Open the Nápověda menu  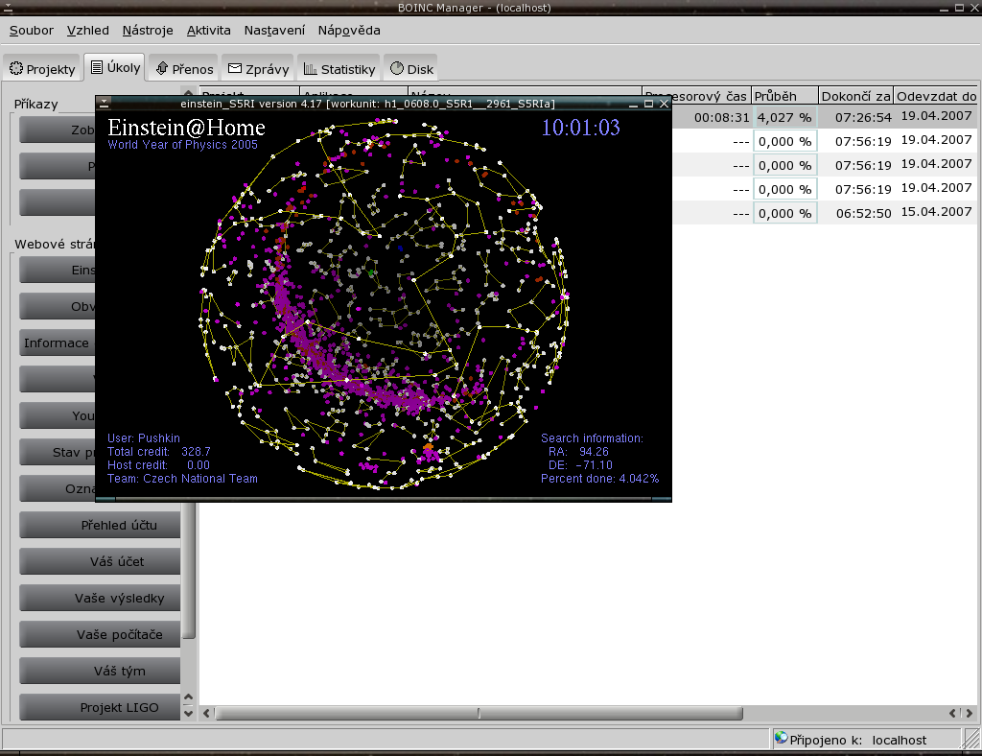(x=349, y=30)
